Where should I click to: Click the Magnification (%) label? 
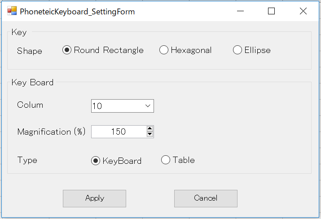point(51,131)
